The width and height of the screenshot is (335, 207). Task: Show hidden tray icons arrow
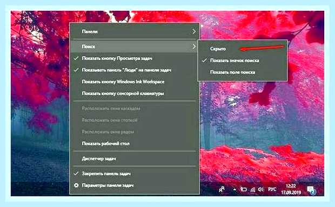click(234, 189)
